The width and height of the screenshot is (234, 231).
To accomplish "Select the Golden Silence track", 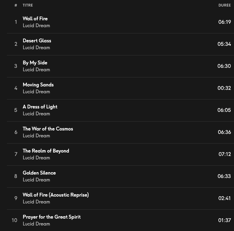I will point(39,173).
